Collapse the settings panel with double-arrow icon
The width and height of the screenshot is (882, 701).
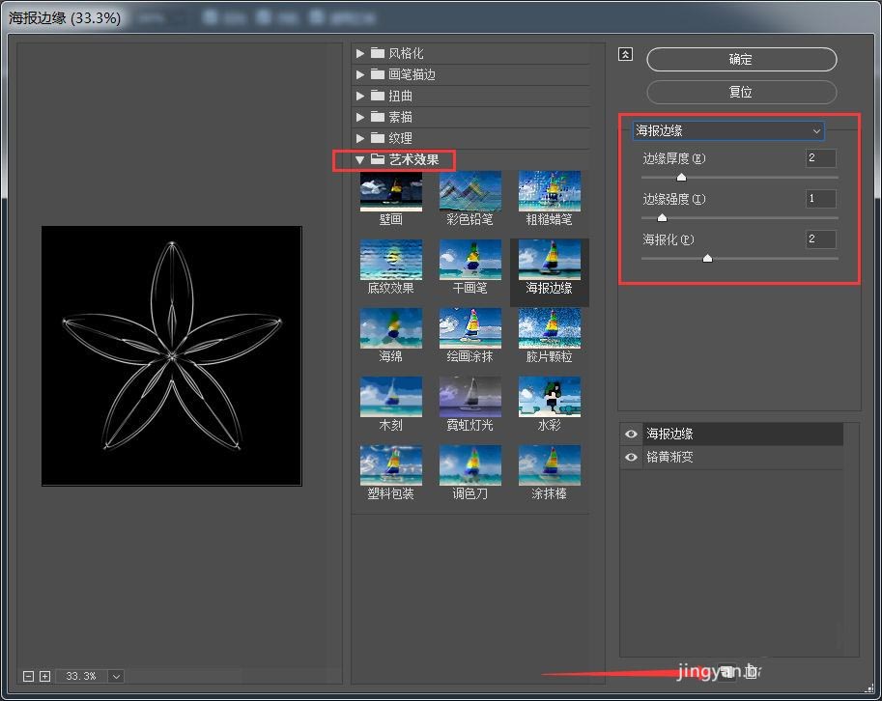pyautogui.click(x=625, y=55)
